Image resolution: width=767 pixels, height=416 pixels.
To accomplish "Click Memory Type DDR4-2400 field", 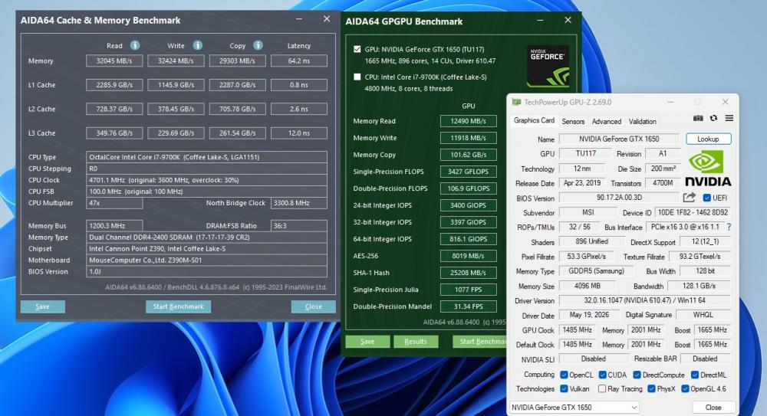I will [206, 237].
